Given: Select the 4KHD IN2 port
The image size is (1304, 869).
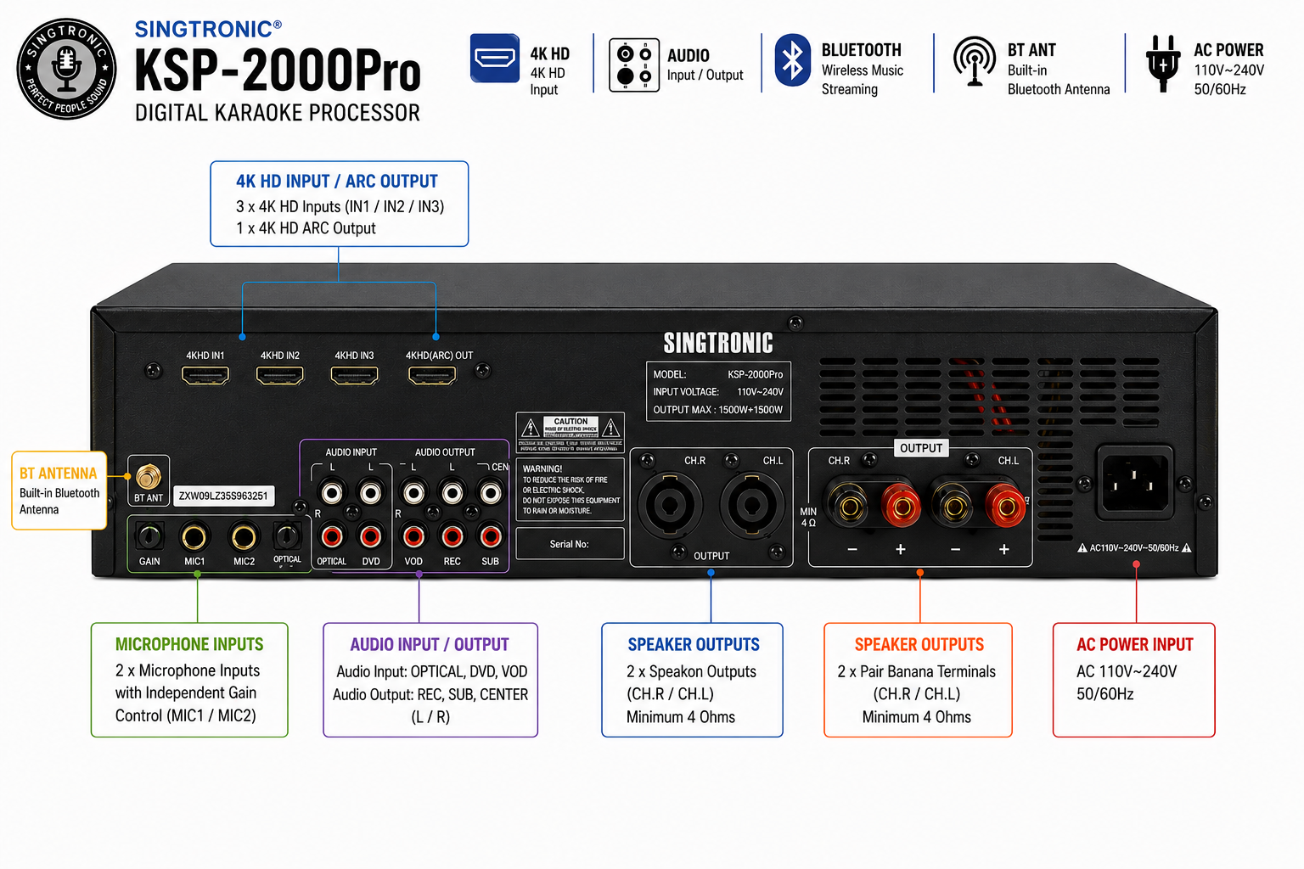Looking at the screenshot, I should (280, 374).
